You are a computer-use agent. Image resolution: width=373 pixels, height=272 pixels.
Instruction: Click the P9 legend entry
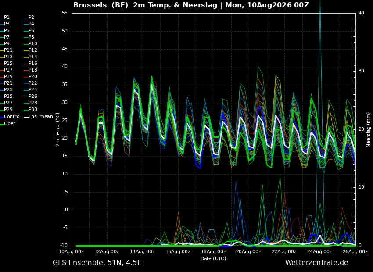click(5, 44)
